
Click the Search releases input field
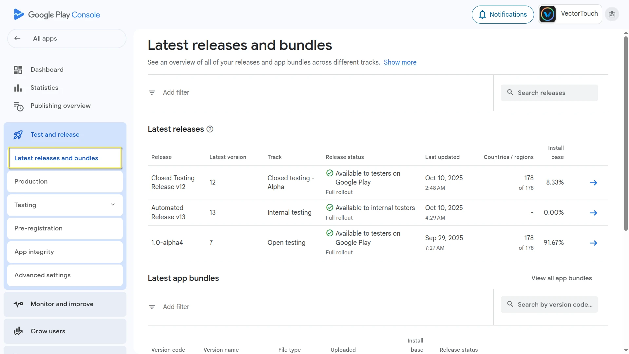tap(549, 93)
